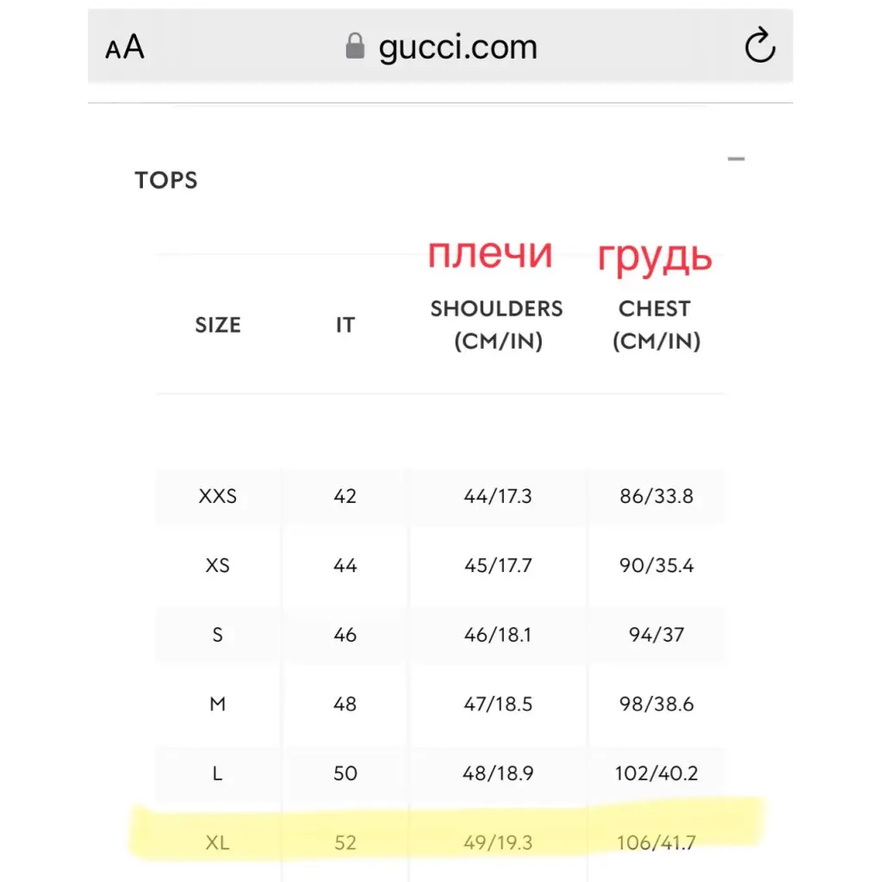Viewport: 882px width, 882px height.
Task: Select the gucci.com address field
Action: [440, 47]
